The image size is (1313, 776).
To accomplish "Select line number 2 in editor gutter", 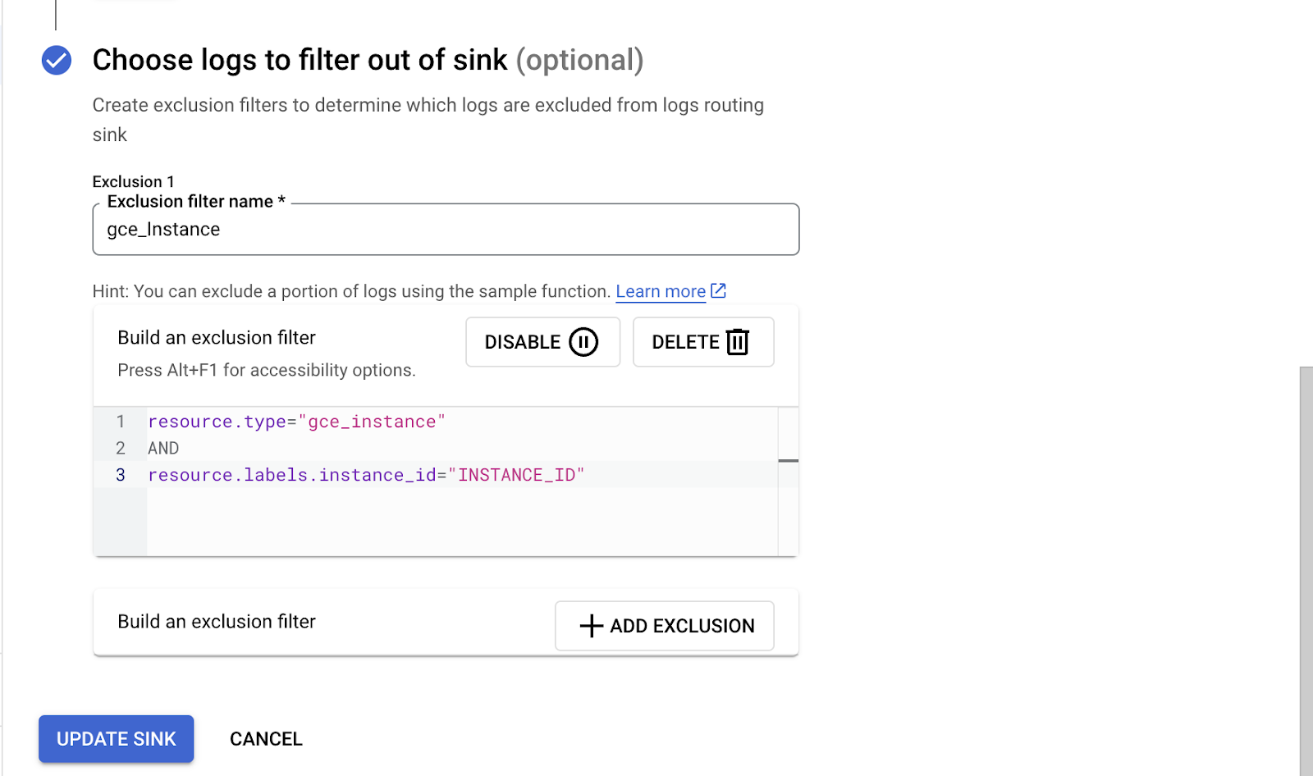I will (x=121, y=449).
